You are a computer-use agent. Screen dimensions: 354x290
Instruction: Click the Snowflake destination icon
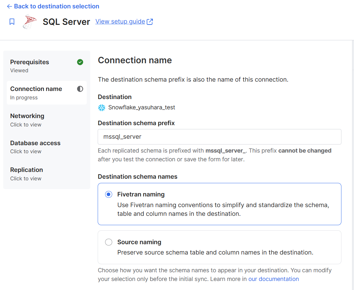[x=102, y=108]
